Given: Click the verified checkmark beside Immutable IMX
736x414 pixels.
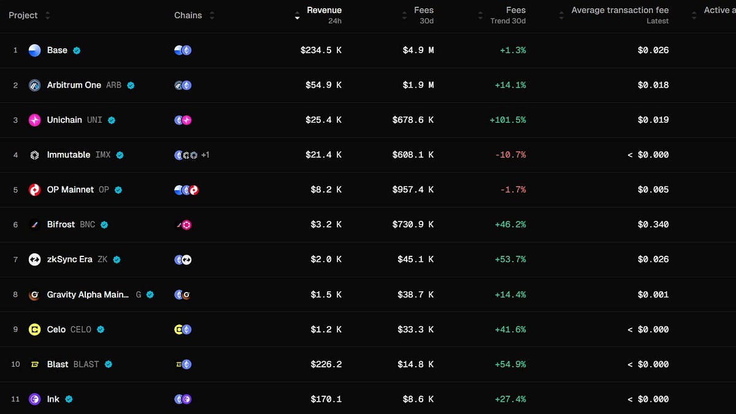Looking at the screenshot, I should (x=120, y=155).
